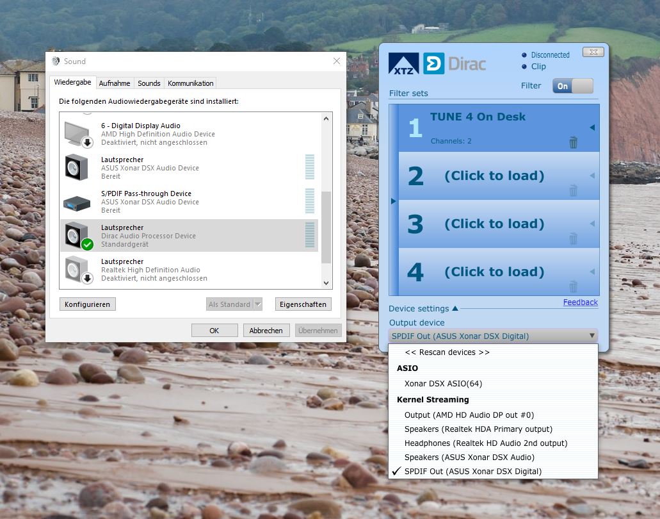Click the arrow on filter slot 3

[x=592, y=223]
